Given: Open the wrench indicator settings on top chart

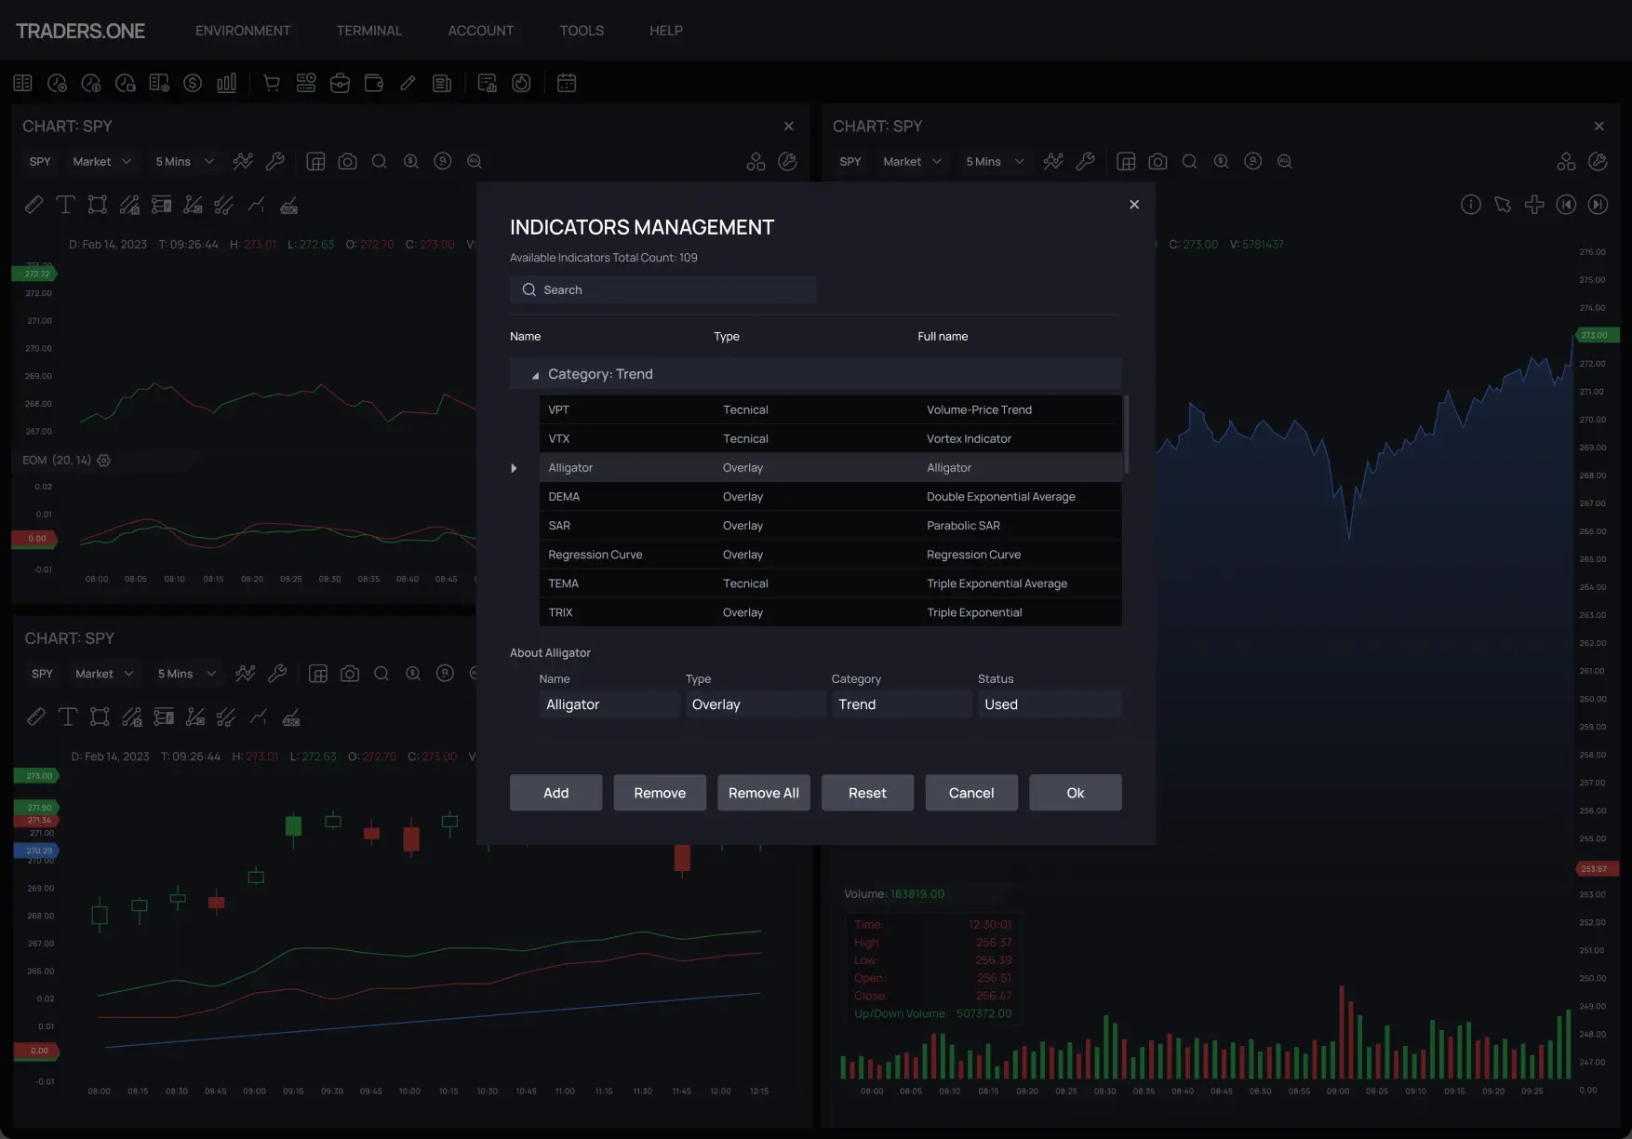Looking at the screenshot, I should tap(275, 161).
